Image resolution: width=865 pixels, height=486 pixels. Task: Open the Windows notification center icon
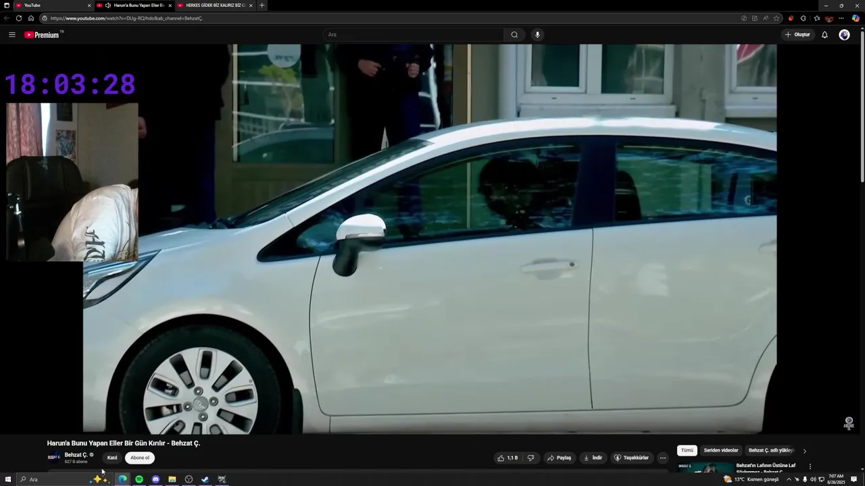[854, 479]
